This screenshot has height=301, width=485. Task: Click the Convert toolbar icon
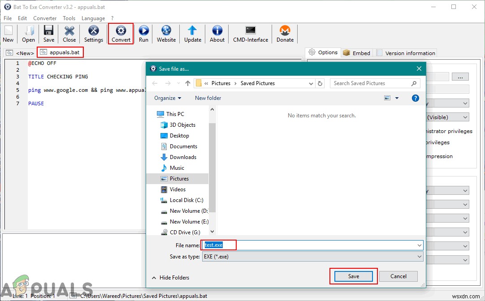point(121,34)
